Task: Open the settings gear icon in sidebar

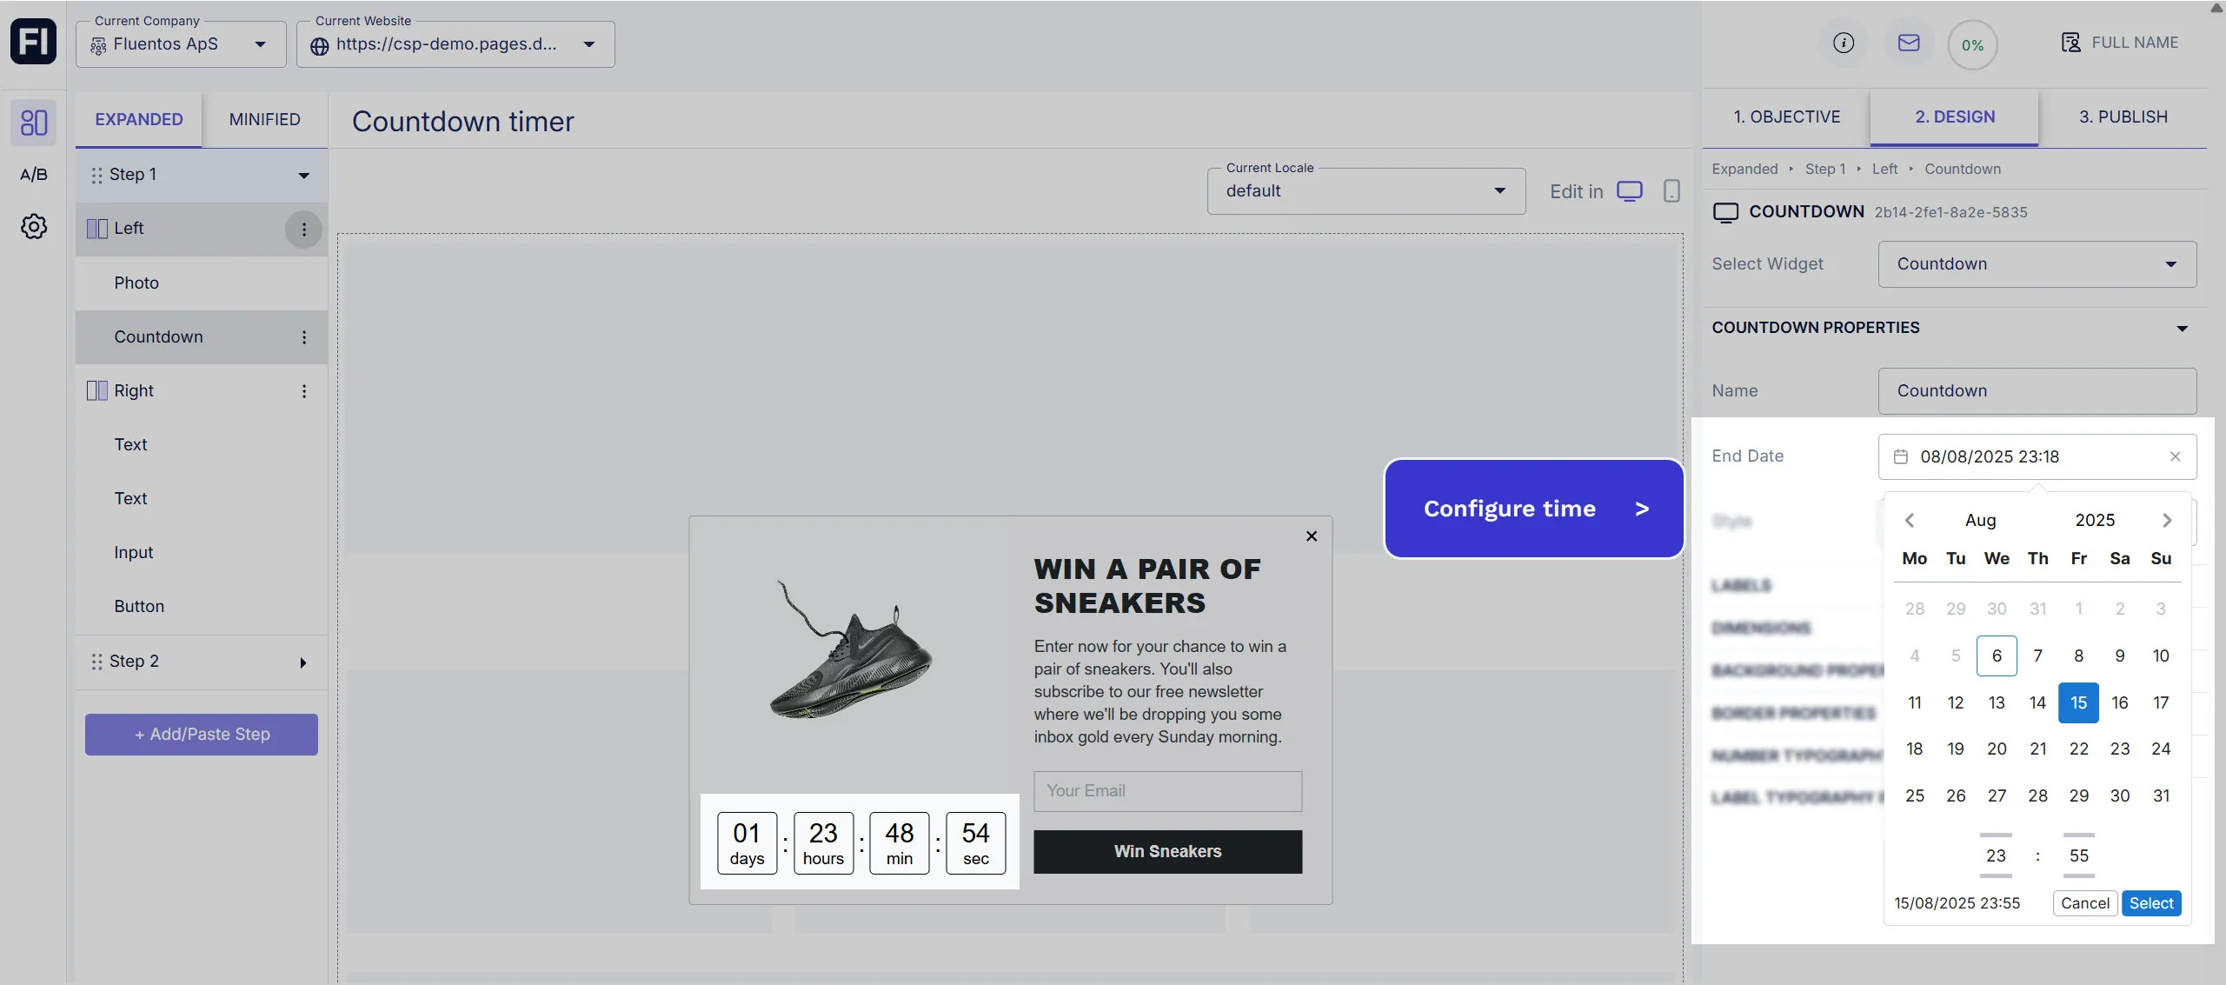Action: click(34, 226)
